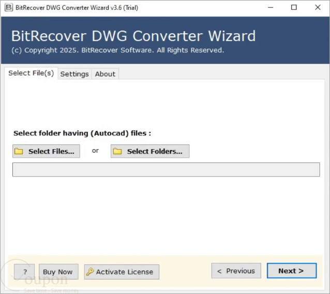Minimize the DWG Converter Wizard window

point(271,8)
